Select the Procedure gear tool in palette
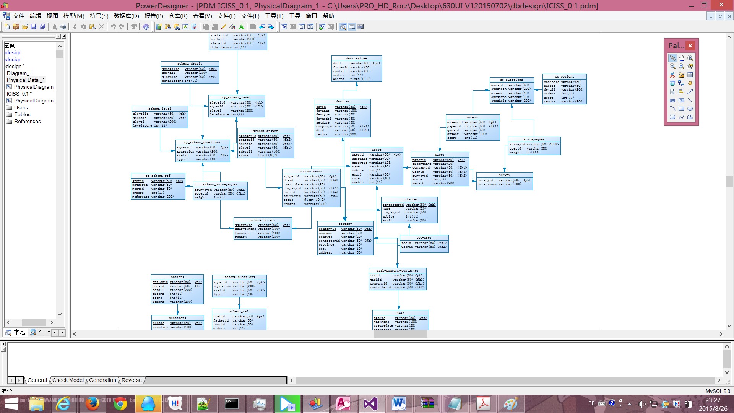 click(x=690, y=83)
